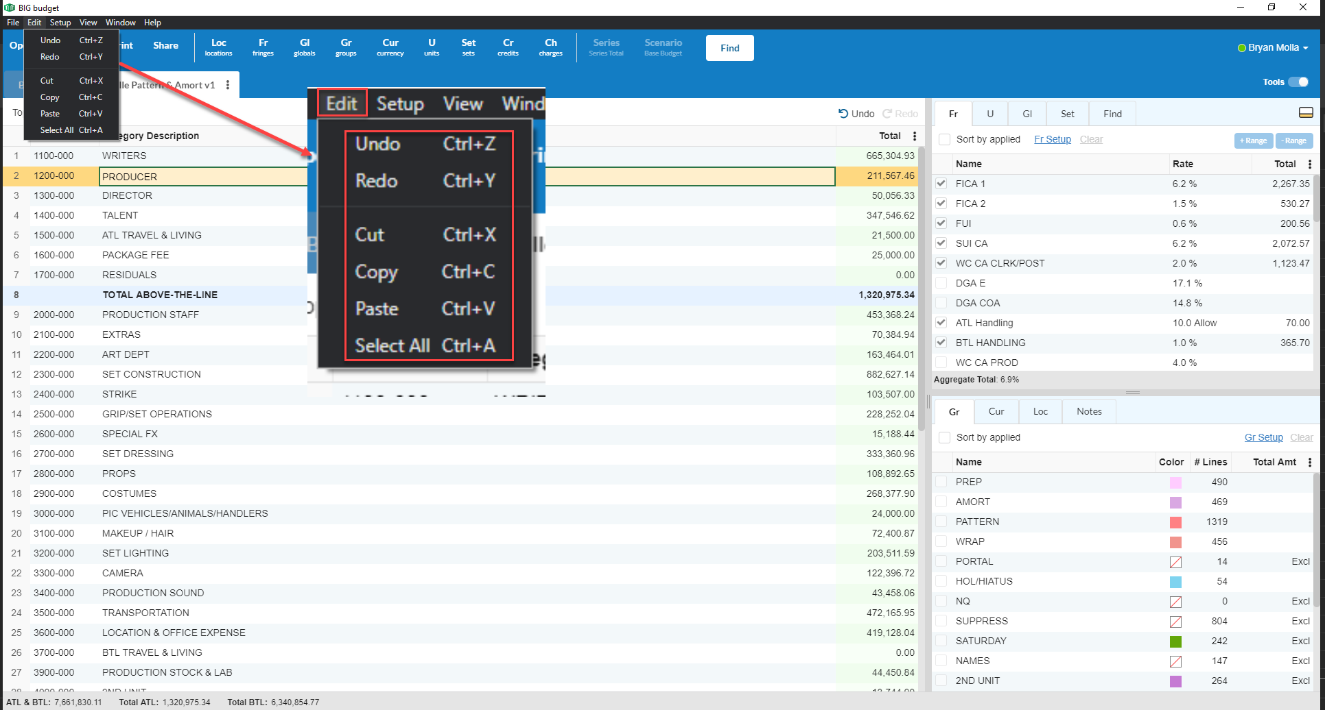
Task: Open the Setup menu
Action: point(60,23)
